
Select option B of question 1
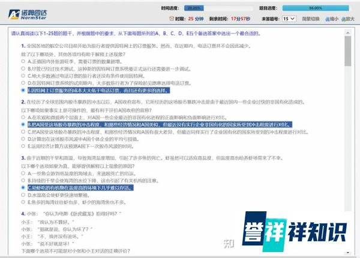23,68
